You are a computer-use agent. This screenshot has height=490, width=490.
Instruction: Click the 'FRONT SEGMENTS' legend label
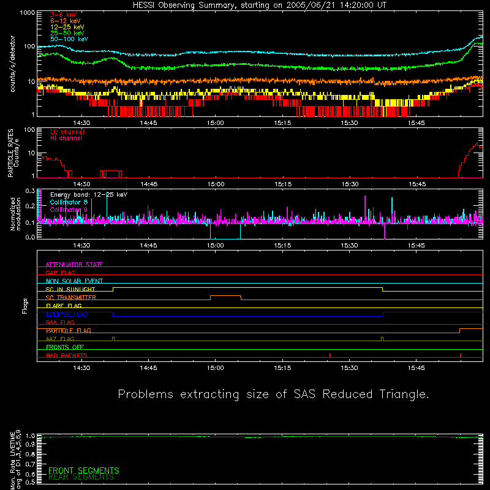(84, 470)
